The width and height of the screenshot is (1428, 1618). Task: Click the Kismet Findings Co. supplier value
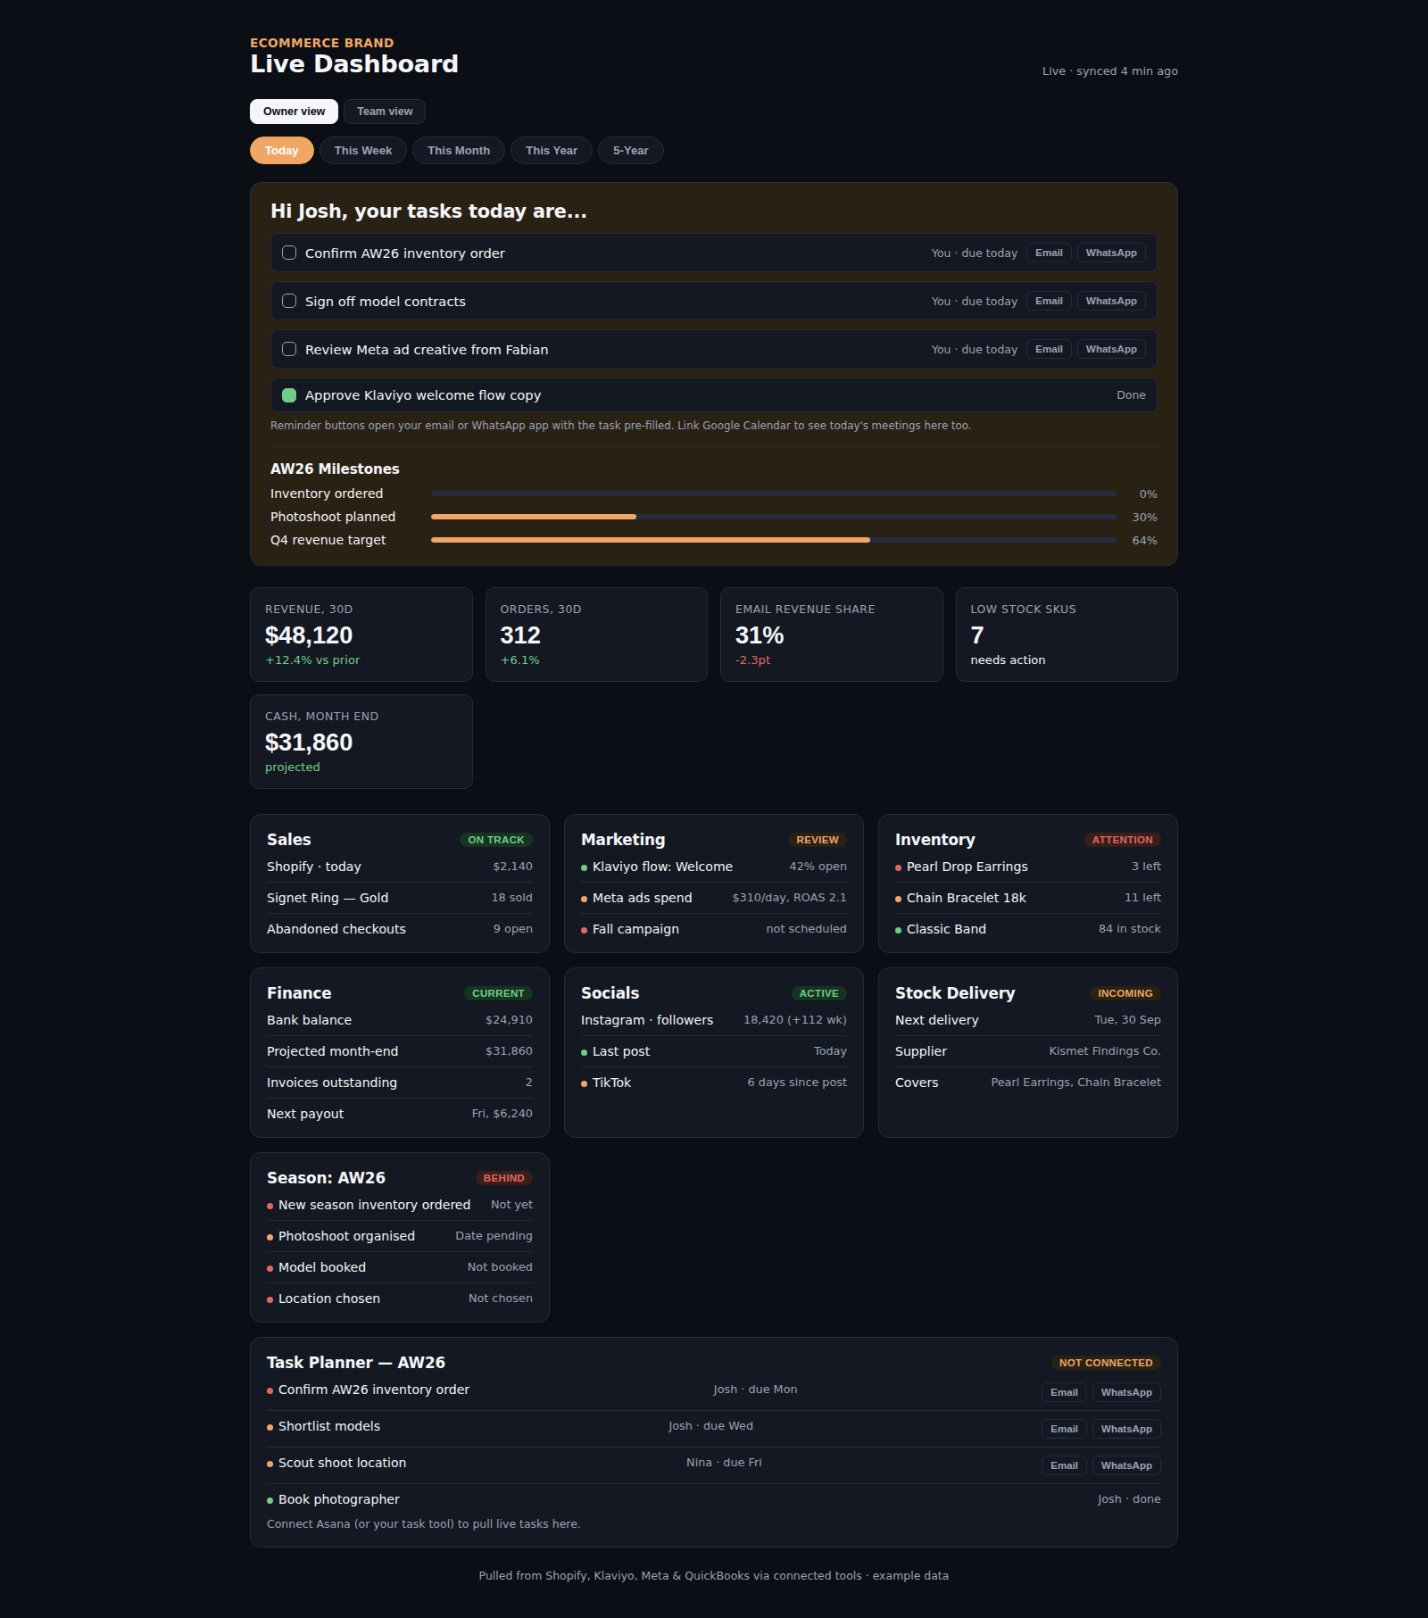click(1105, 1051)
